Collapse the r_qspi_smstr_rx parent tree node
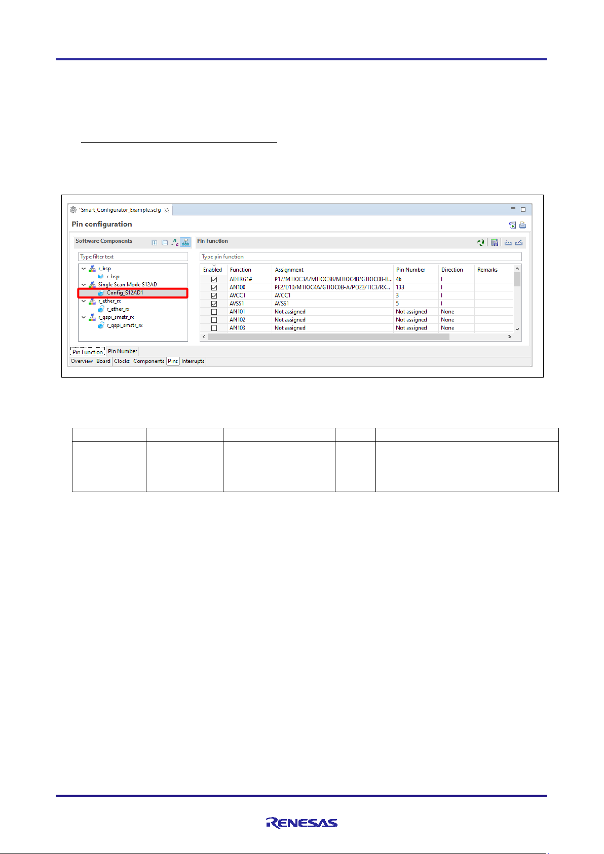The width and height of the screenshot is (604, 854). [84, 317]
